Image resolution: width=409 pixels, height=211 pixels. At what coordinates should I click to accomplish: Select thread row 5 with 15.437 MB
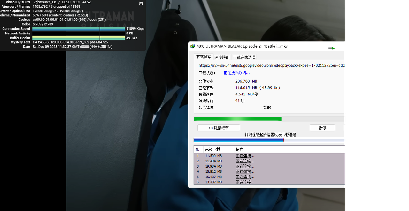point(269,177)
